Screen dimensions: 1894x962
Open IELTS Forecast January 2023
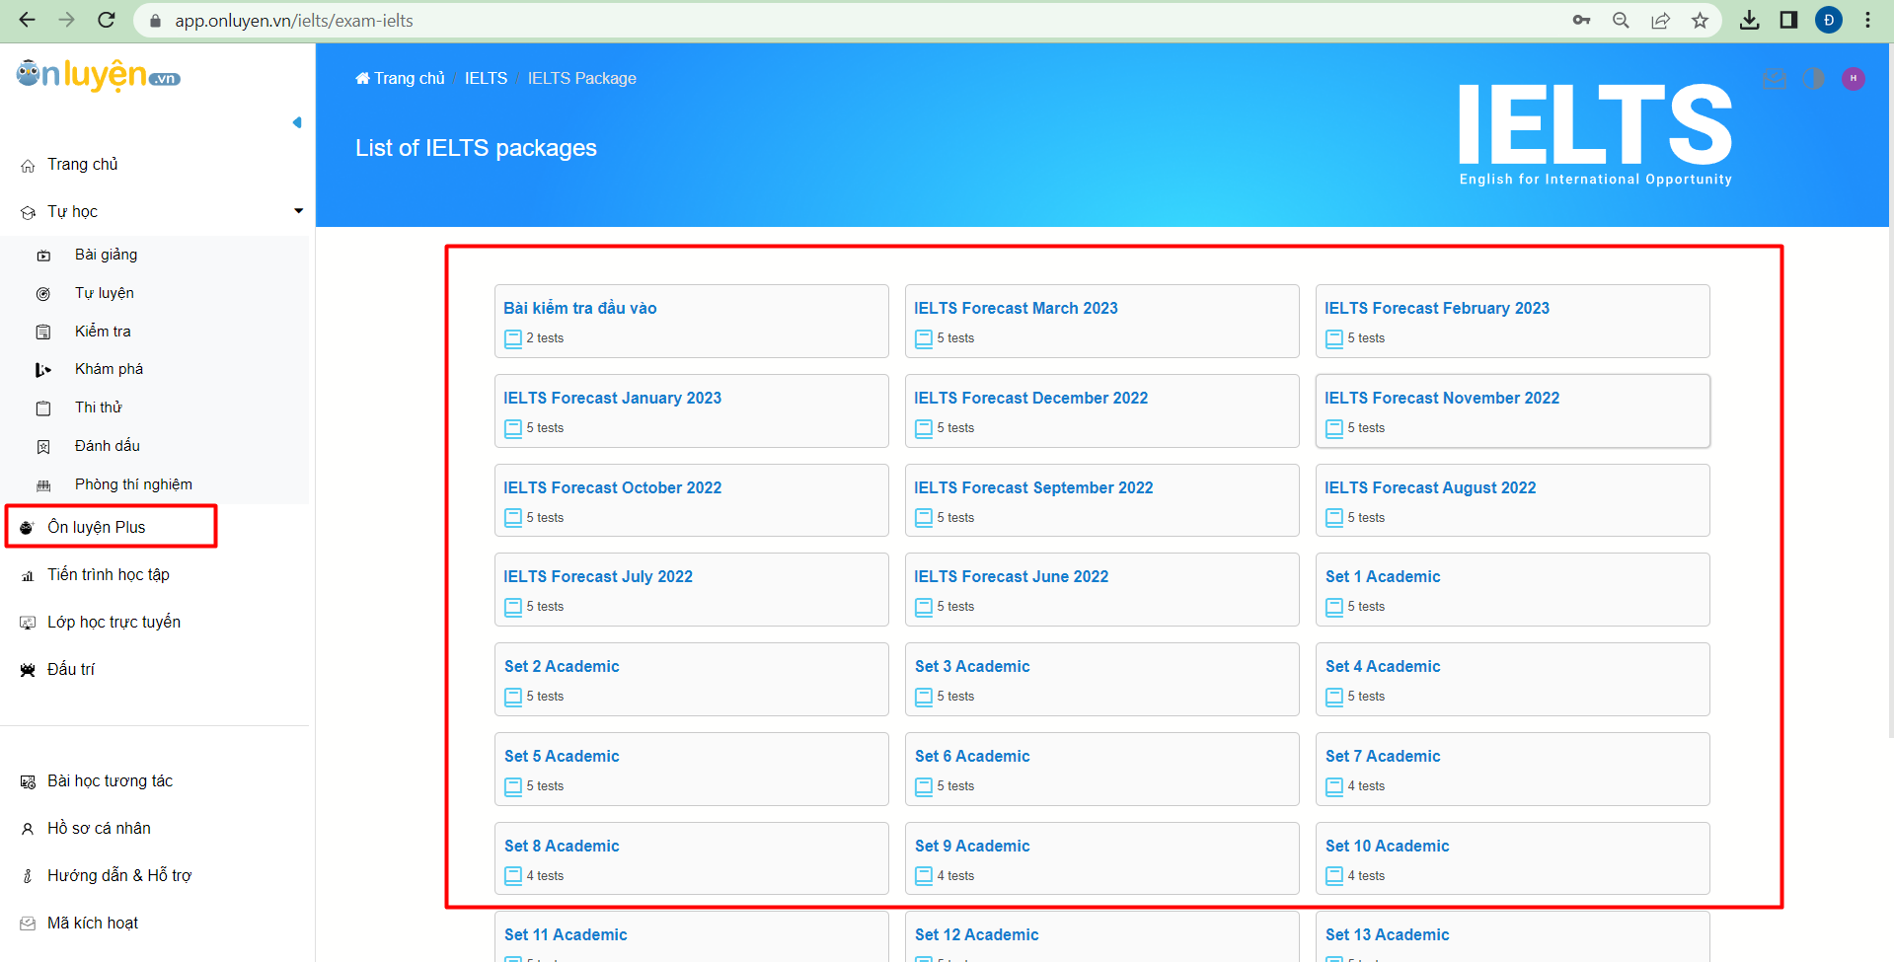(x=692, y=410)
